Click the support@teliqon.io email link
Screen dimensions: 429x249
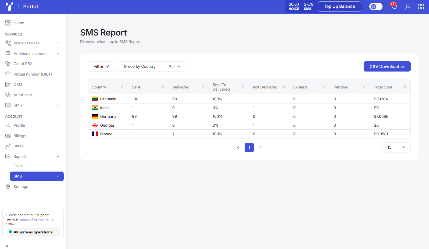coord(34,219)
